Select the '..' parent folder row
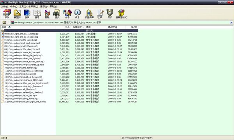The image size is (234, 140). click(x=69, y=31)
